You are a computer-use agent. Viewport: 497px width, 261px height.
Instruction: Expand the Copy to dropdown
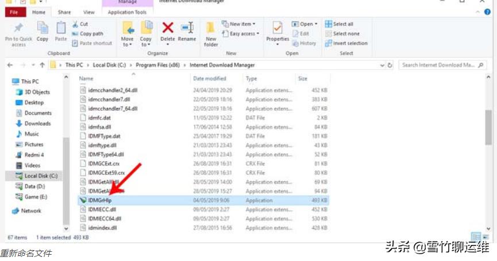tap(146, 44)
